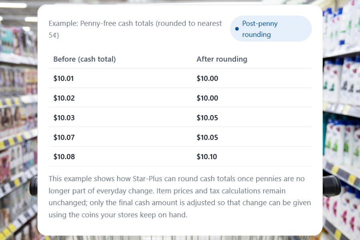This screenshot has width=360, height=240.
Task: Click the rounded value beside $10.07
Action: (207, 137)
